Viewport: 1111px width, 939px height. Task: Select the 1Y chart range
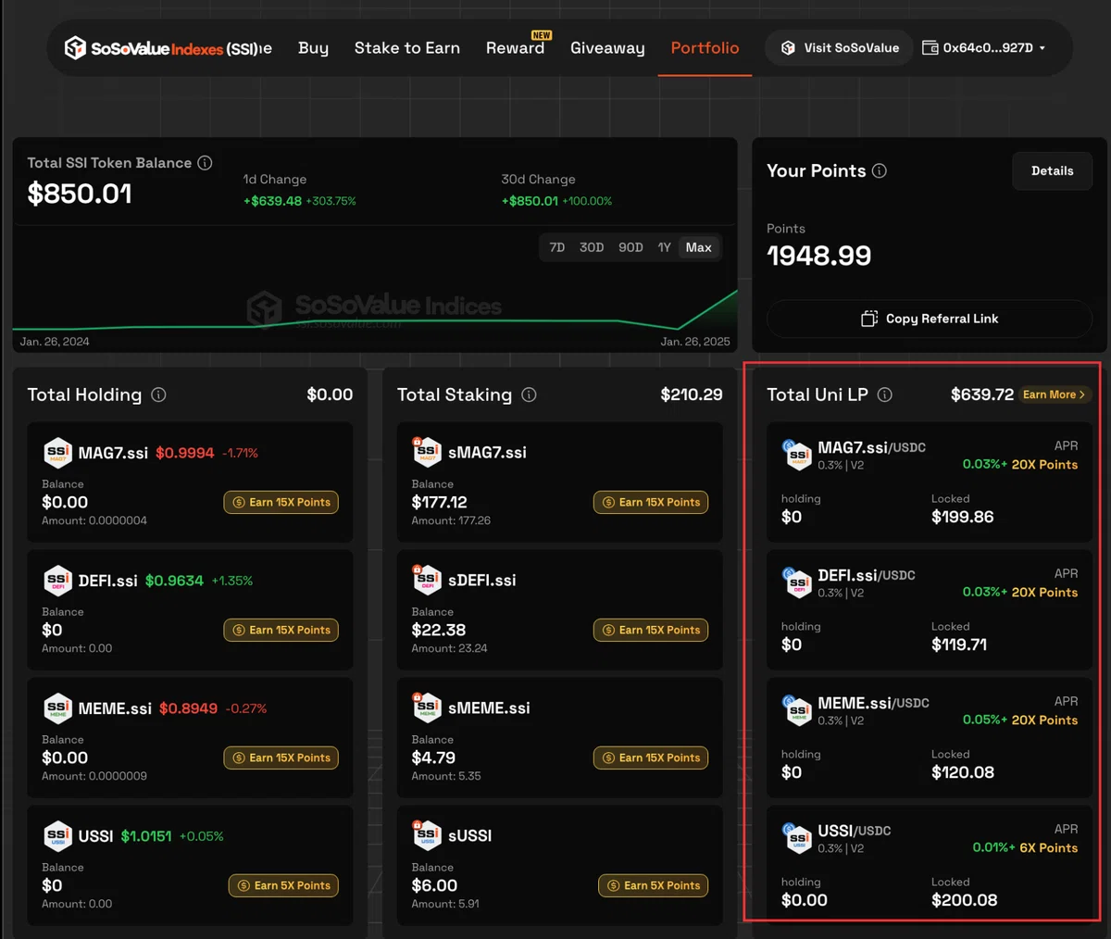[664, 247]
